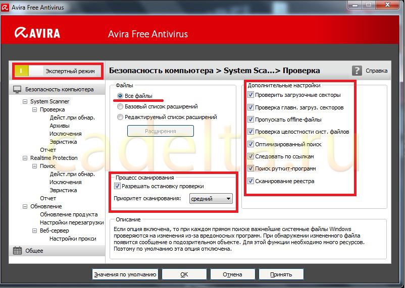The width and height of the screenshot is (405, 288).
Task: Toggle Проверка главн. загруз. секторов checkbox
Action: [250, 107]
